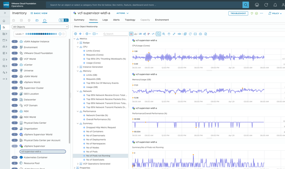Click the more actions ellipsis icon
Viewport: 285px width, 169px height.
pyautogui.click(x=262, y=13)
